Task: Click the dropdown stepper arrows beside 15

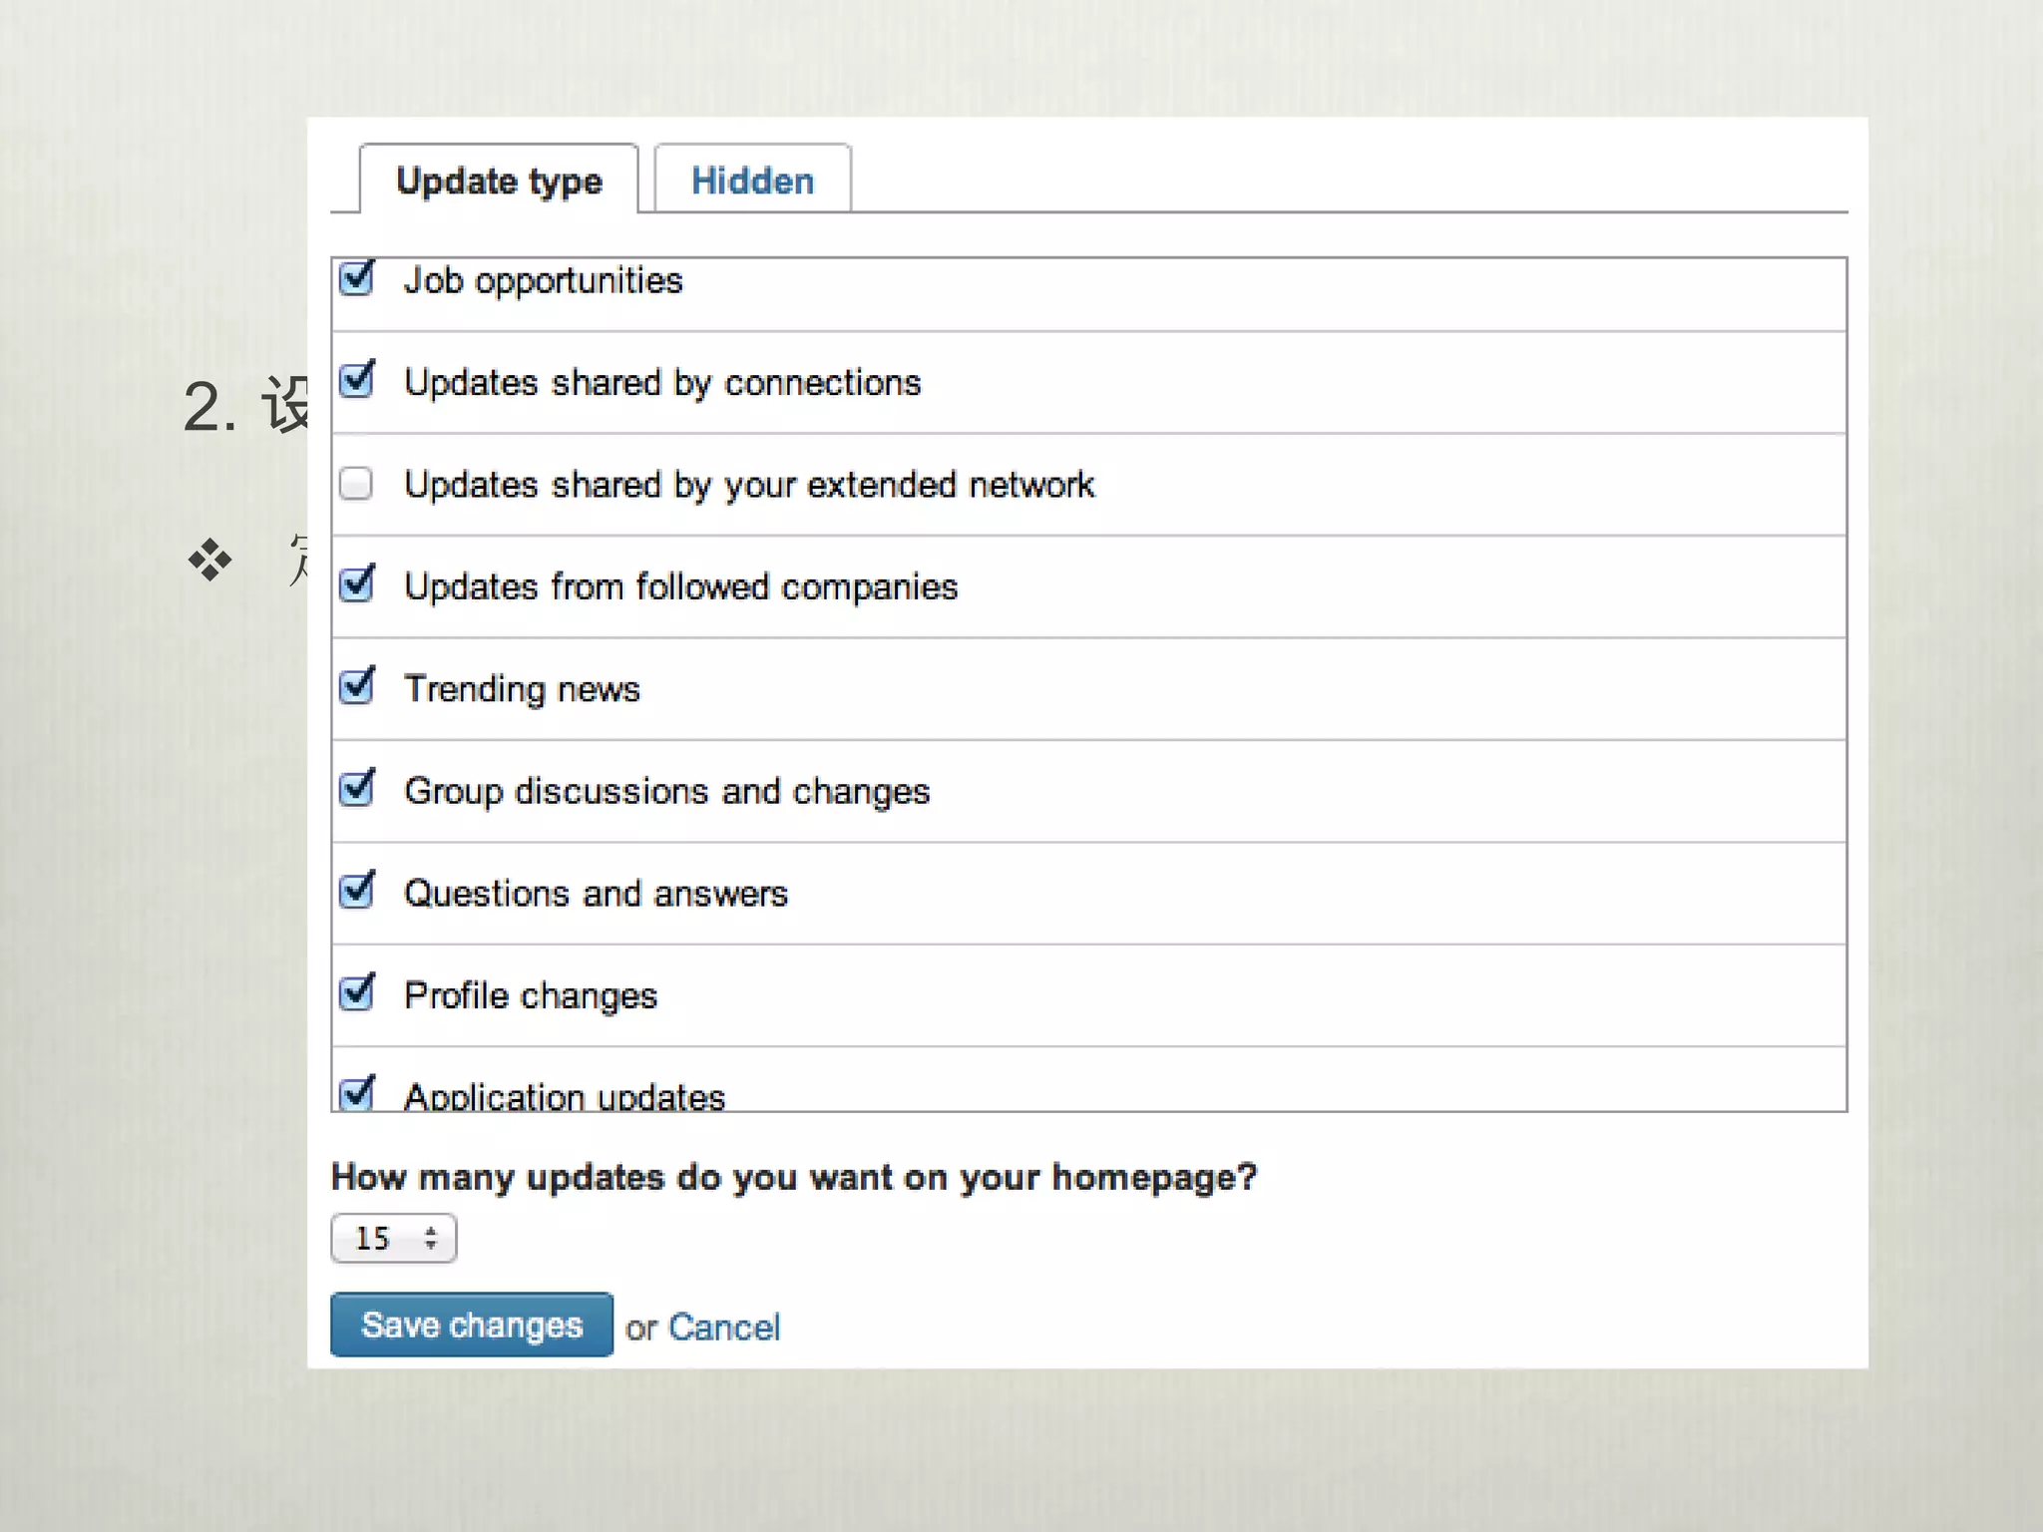Action: pyautogui.click(x=431, y=1238)
